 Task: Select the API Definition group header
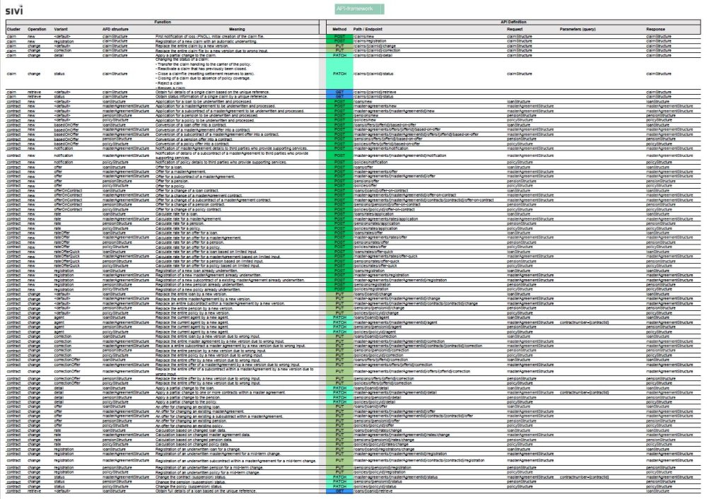(513, 22)
